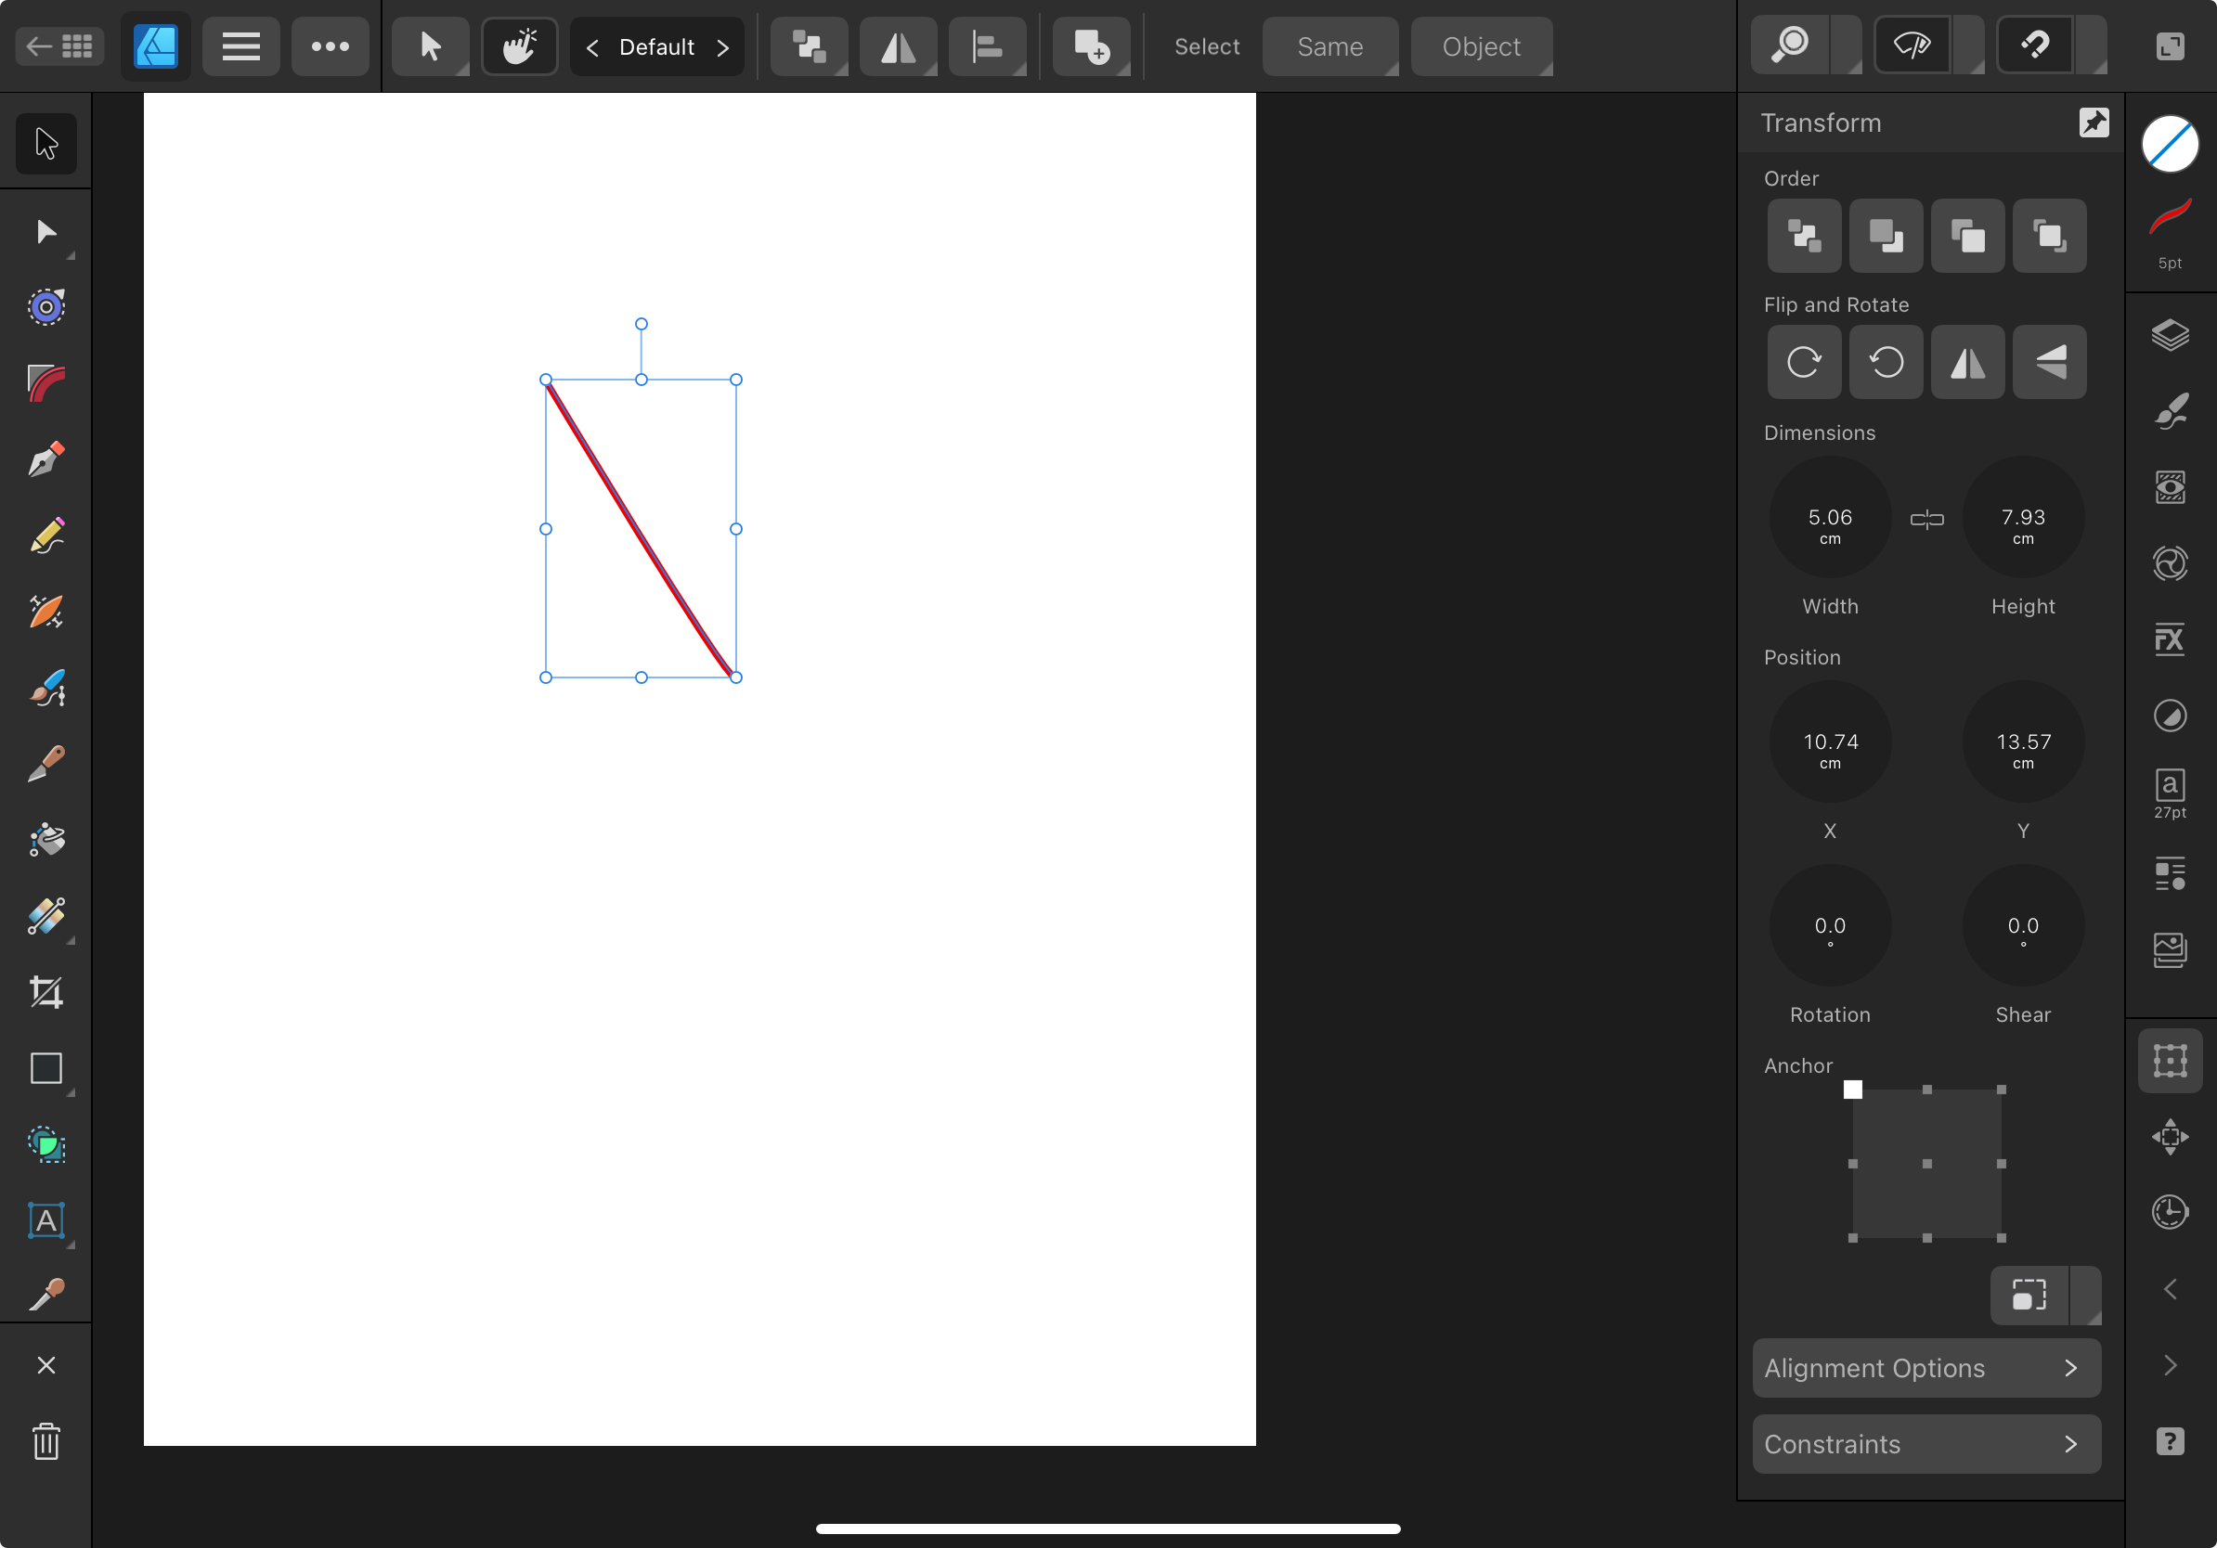This screenshot has height=1548, width=2217.
Task: Open the toolbar Alignment options
Action: (987, 46)
